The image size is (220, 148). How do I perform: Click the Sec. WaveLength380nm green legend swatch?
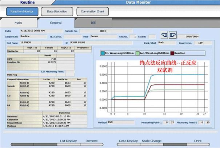pos(137,53)
